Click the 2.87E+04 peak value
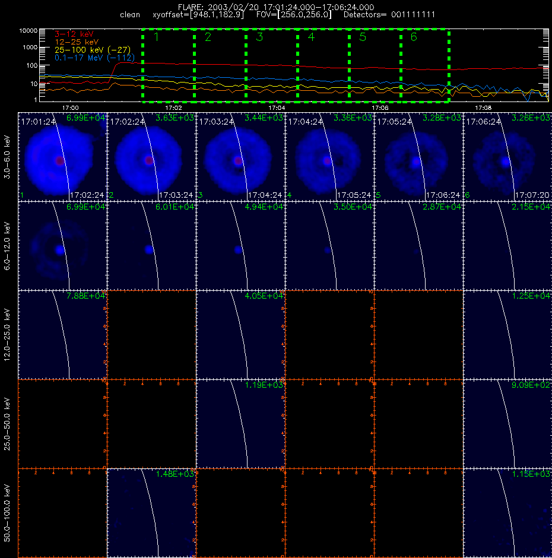This screenshot has height=558, width=552. click(x=442, y=207)
